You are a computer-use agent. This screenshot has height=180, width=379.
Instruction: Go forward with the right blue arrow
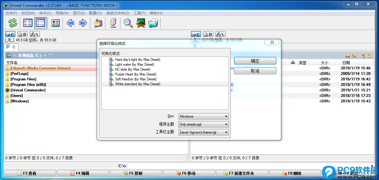point(83,23)
